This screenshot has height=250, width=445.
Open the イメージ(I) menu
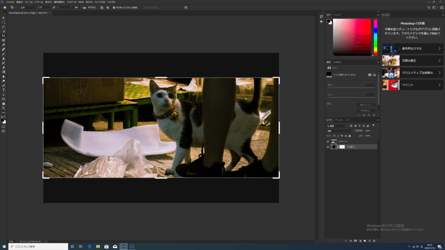pos(29,2)
